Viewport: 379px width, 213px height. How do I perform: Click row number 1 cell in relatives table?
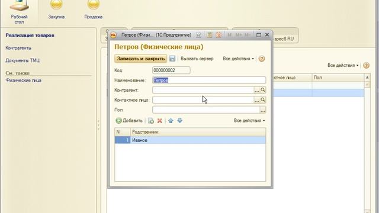coord(123,140)
